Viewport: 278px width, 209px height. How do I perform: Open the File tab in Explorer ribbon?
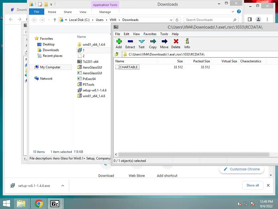coord(37,12)
